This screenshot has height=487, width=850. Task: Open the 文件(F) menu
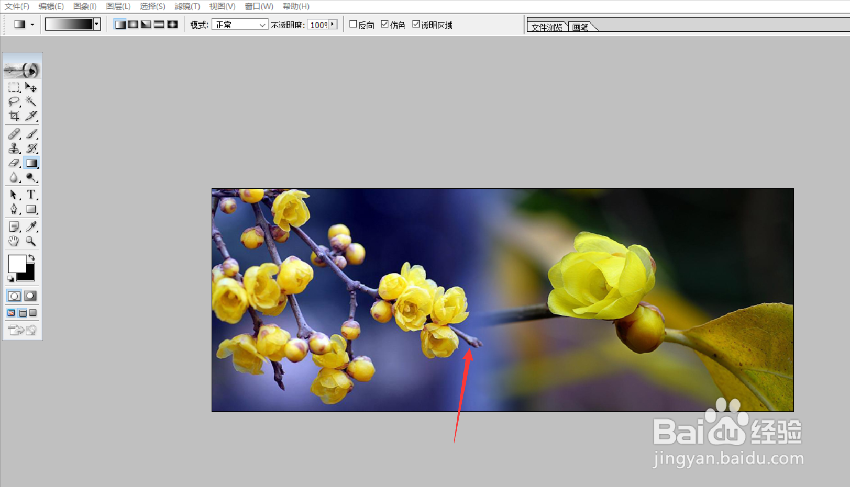pyautogui.click(x=17, y=6)
